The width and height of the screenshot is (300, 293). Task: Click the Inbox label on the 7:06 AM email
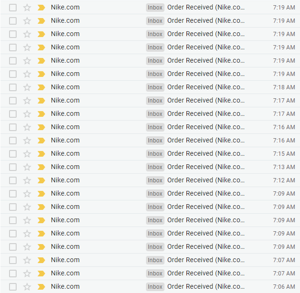click(155, 287)
